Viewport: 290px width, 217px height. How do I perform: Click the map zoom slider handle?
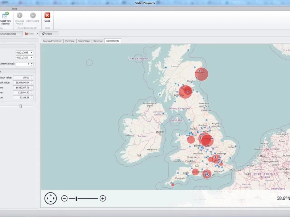click(x=76, y=198)
